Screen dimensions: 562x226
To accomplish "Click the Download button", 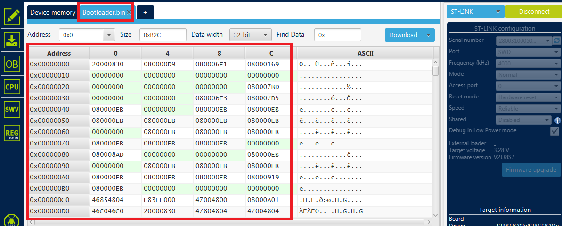I will pyautogui.click(x=403, y=35).
